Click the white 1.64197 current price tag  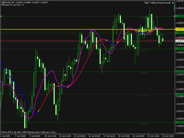pos(180,41)
